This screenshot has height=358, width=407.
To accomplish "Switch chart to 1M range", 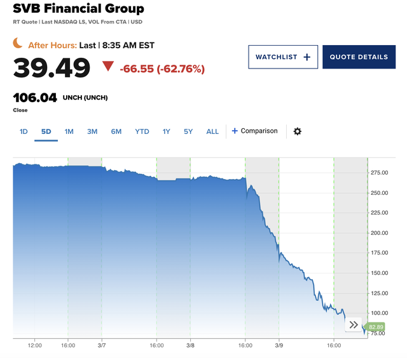I will pyautogui.click(x=69, y=131).
